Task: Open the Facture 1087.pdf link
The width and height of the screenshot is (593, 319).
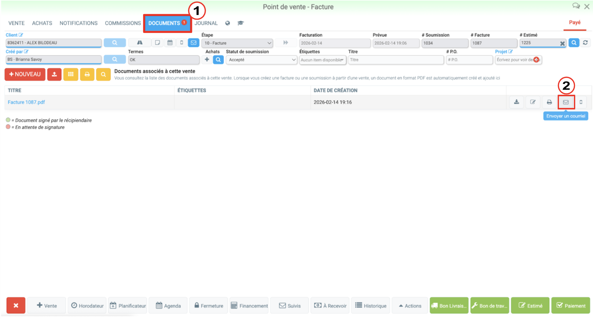Action: (x=26, y=102)
